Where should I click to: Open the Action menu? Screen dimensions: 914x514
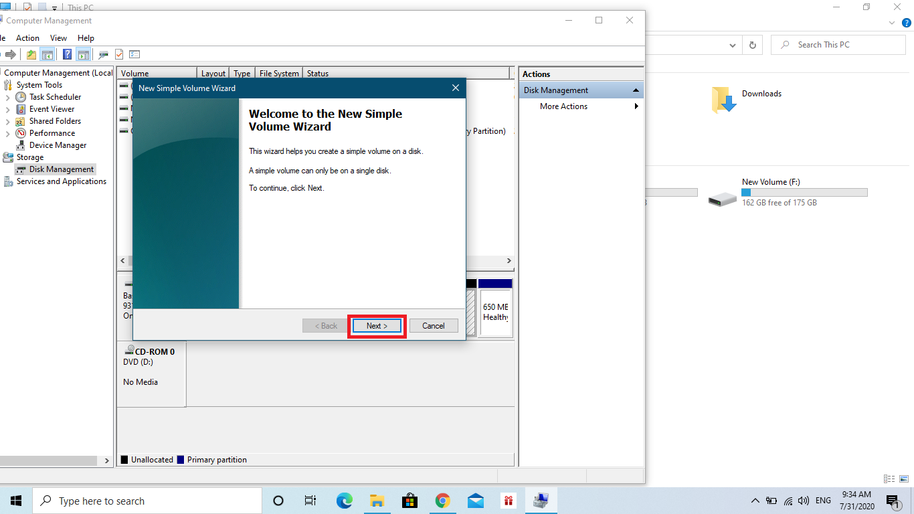coord(27,38)
